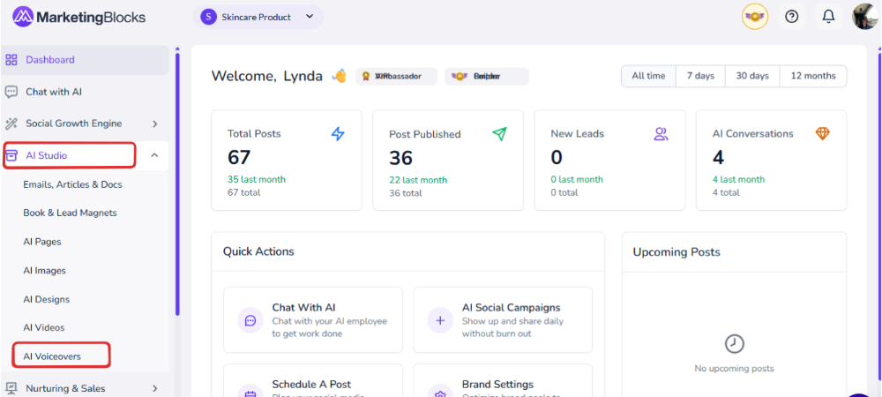Switch to the 12 months filter
The image size is (882, 397).
point(813,76)
